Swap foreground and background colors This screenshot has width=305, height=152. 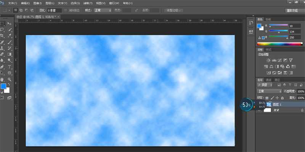(9, 84)
